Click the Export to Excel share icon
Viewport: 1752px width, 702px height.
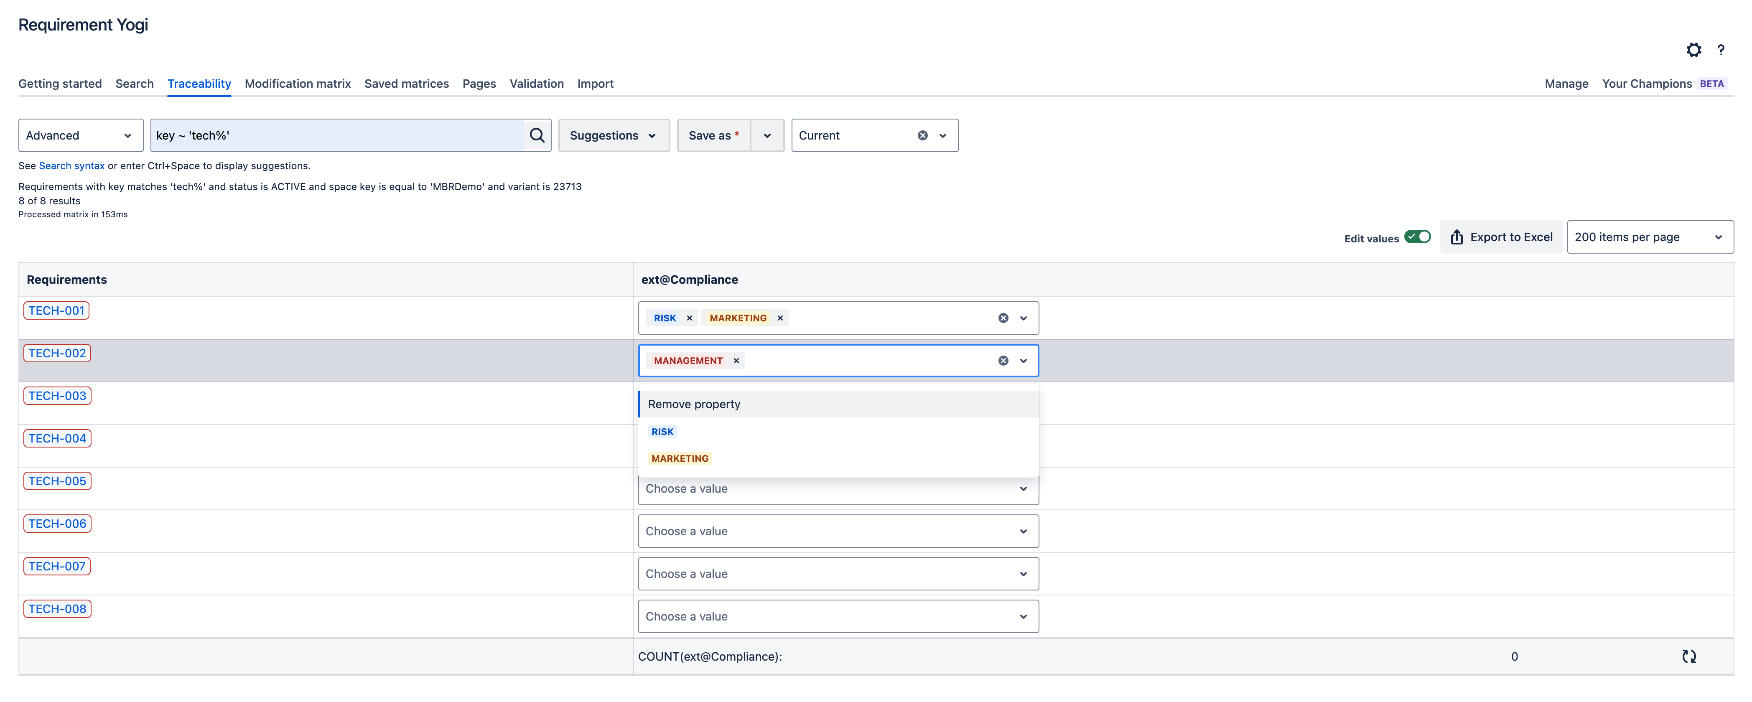click(1457, 237)
